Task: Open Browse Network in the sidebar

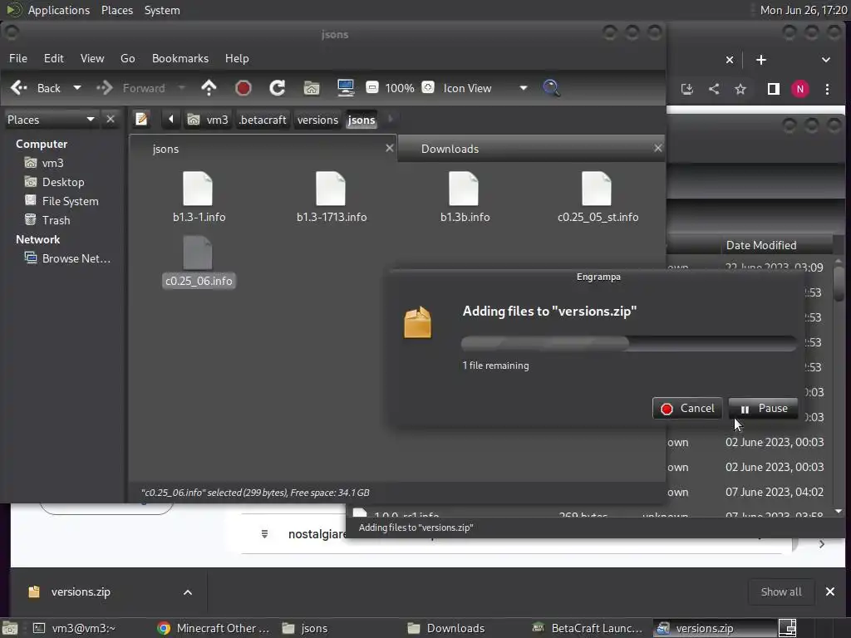Action: point(76,258)
